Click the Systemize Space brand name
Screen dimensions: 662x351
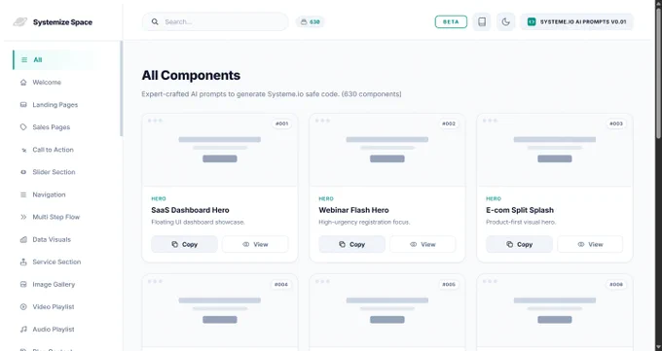[62, 22]
